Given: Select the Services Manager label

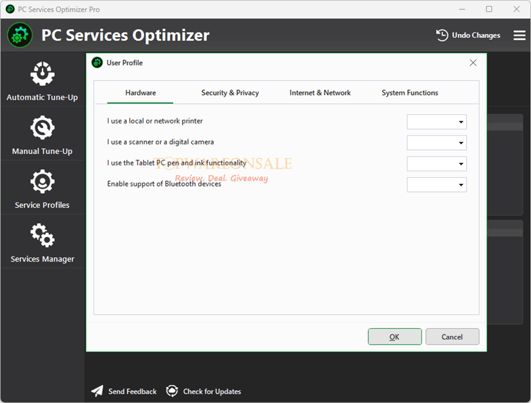Looking at the screenshot, I should pyautogui.click(x=42, y=259).
